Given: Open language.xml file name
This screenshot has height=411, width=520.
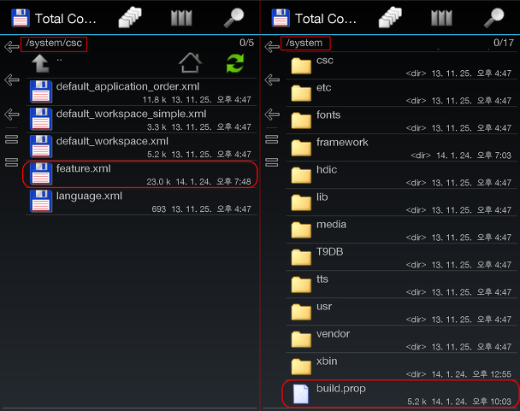Looking at the screenshot, I should pyautogui.click(x=89, y=196).
